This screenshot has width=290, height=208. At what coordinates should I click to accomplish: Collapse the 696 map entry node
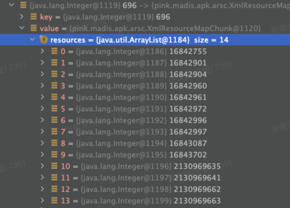tap(12, 5)
